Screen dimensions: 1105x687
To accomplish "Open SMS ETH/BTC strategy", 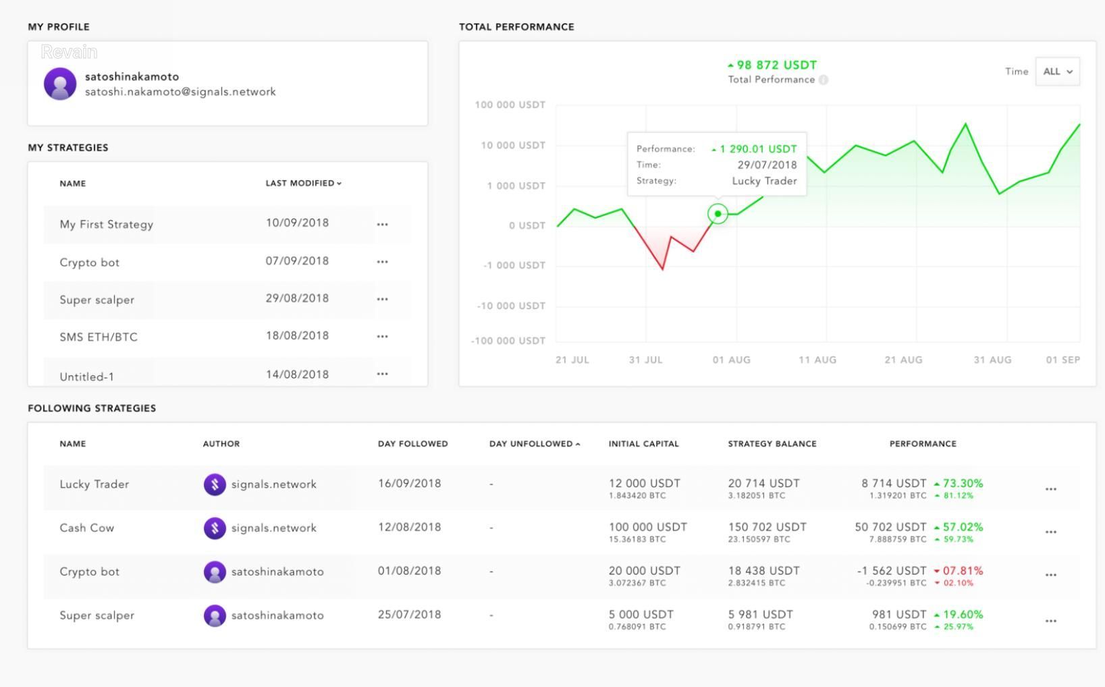I will tap(99, 337).
